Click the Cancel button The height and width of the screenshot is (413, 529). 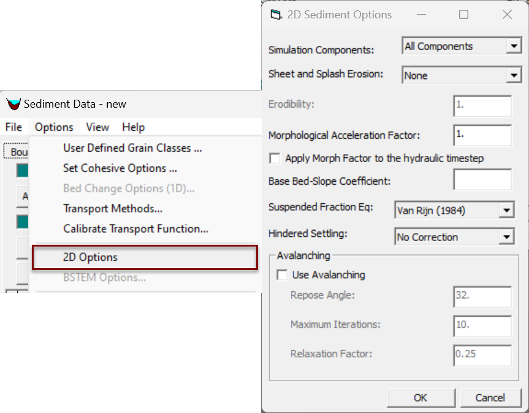(x=490, y=398)
